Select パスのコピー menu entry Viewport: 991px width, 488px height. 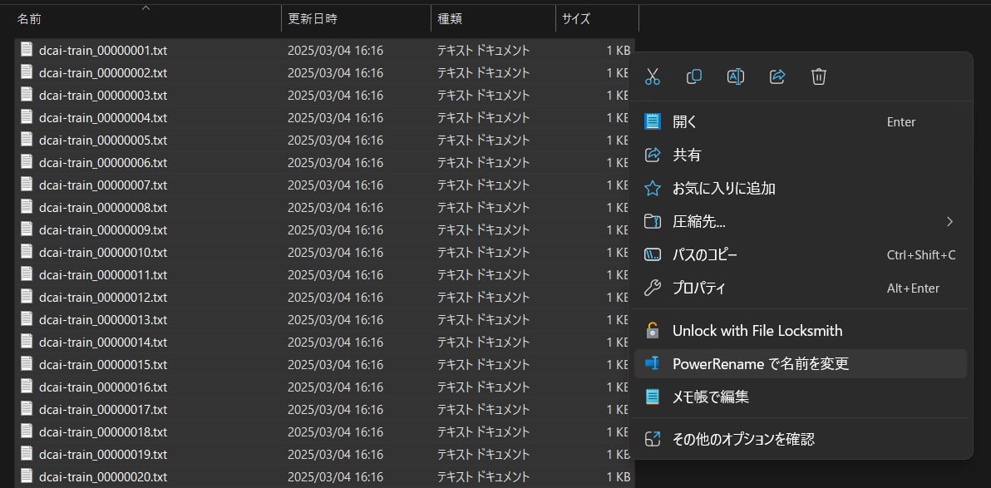click(800, 254)
